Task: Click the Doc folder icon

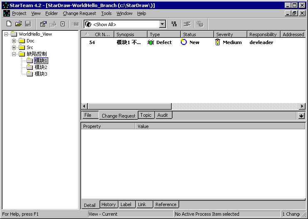Action: coord(22,41)
